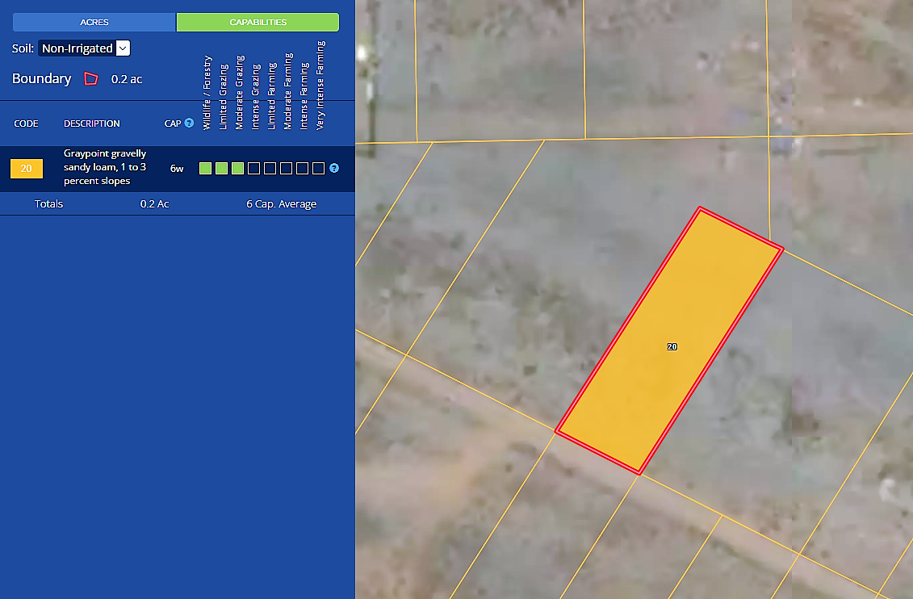Click the 6w capability class value
This screenshot has width=913, height=599.
pos(177,169)
